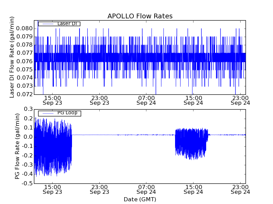Click the 0.077 tick label on top plot
The image size is (273, 204).
[25, 53]
